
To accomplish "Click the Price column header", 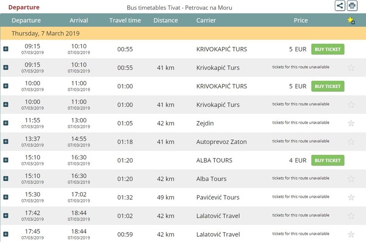I will click(300, 20).
